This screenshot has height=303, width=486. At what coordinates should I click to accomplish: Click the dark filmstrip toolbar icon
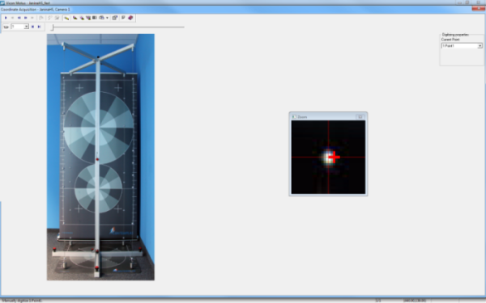tap(95, 18)
